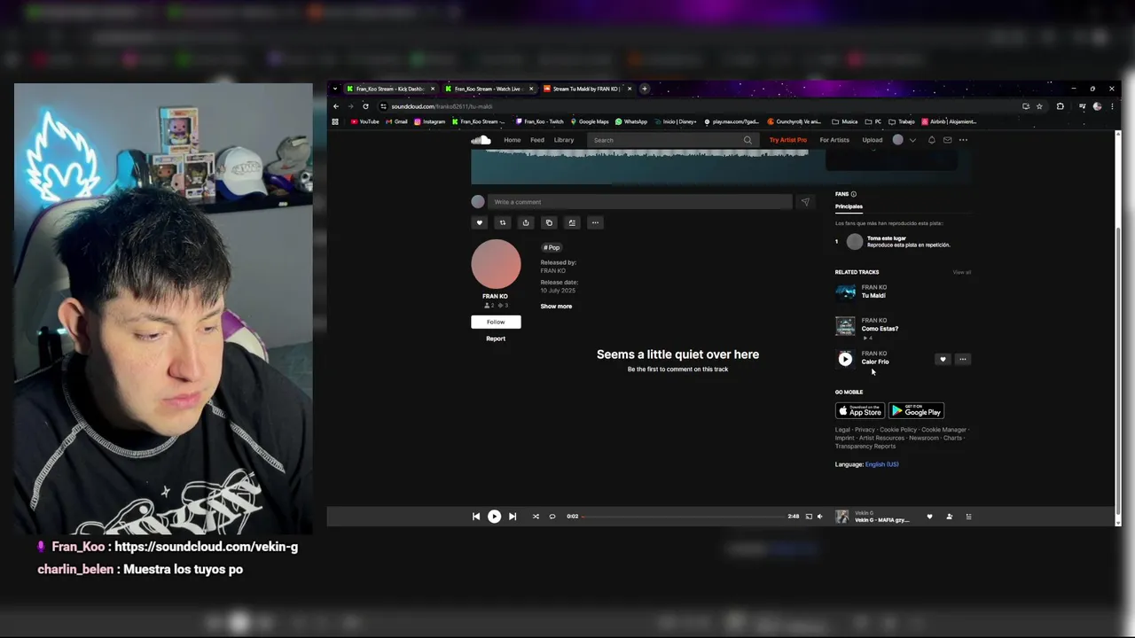Mute volume with the speaker icon
This screenshot has height=638, width=1135.
pos(819,517)
